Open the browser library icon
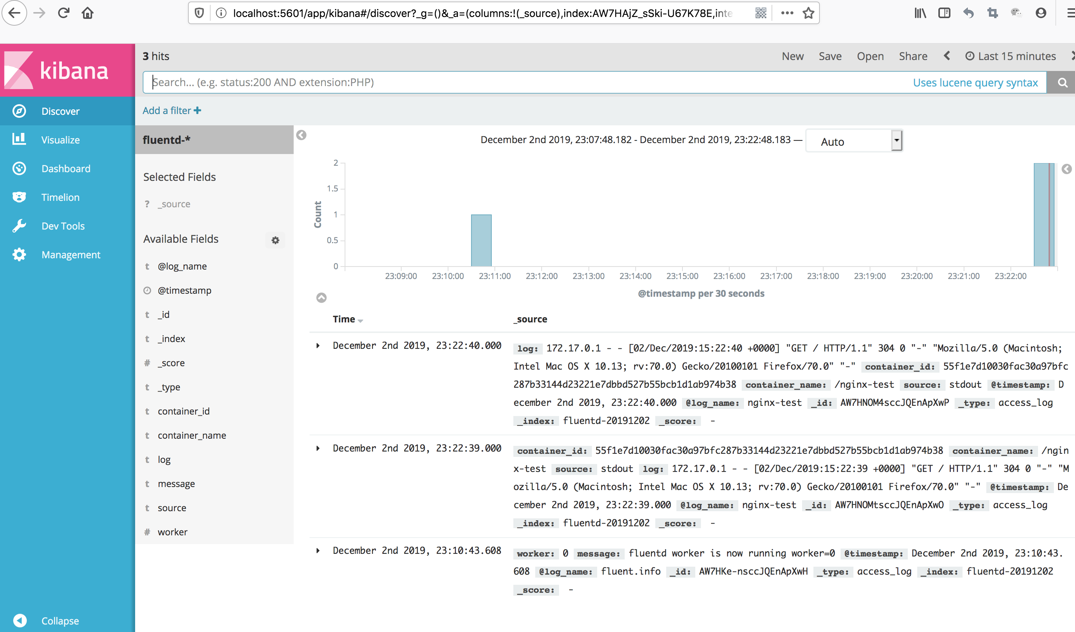Viewport: 1075px width, 632px height. click(x=920, y=13)
